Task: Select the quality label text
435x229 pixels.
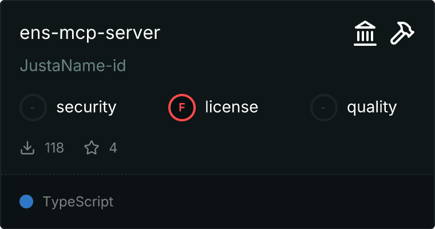Action: [371, 107]
